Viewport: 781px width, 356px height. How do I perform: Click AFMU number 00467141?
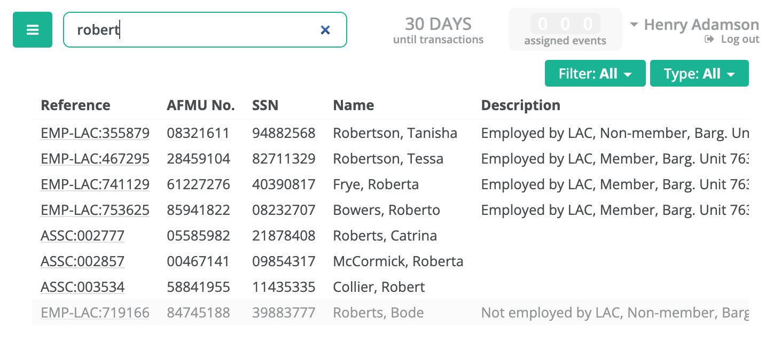[198, 261]
